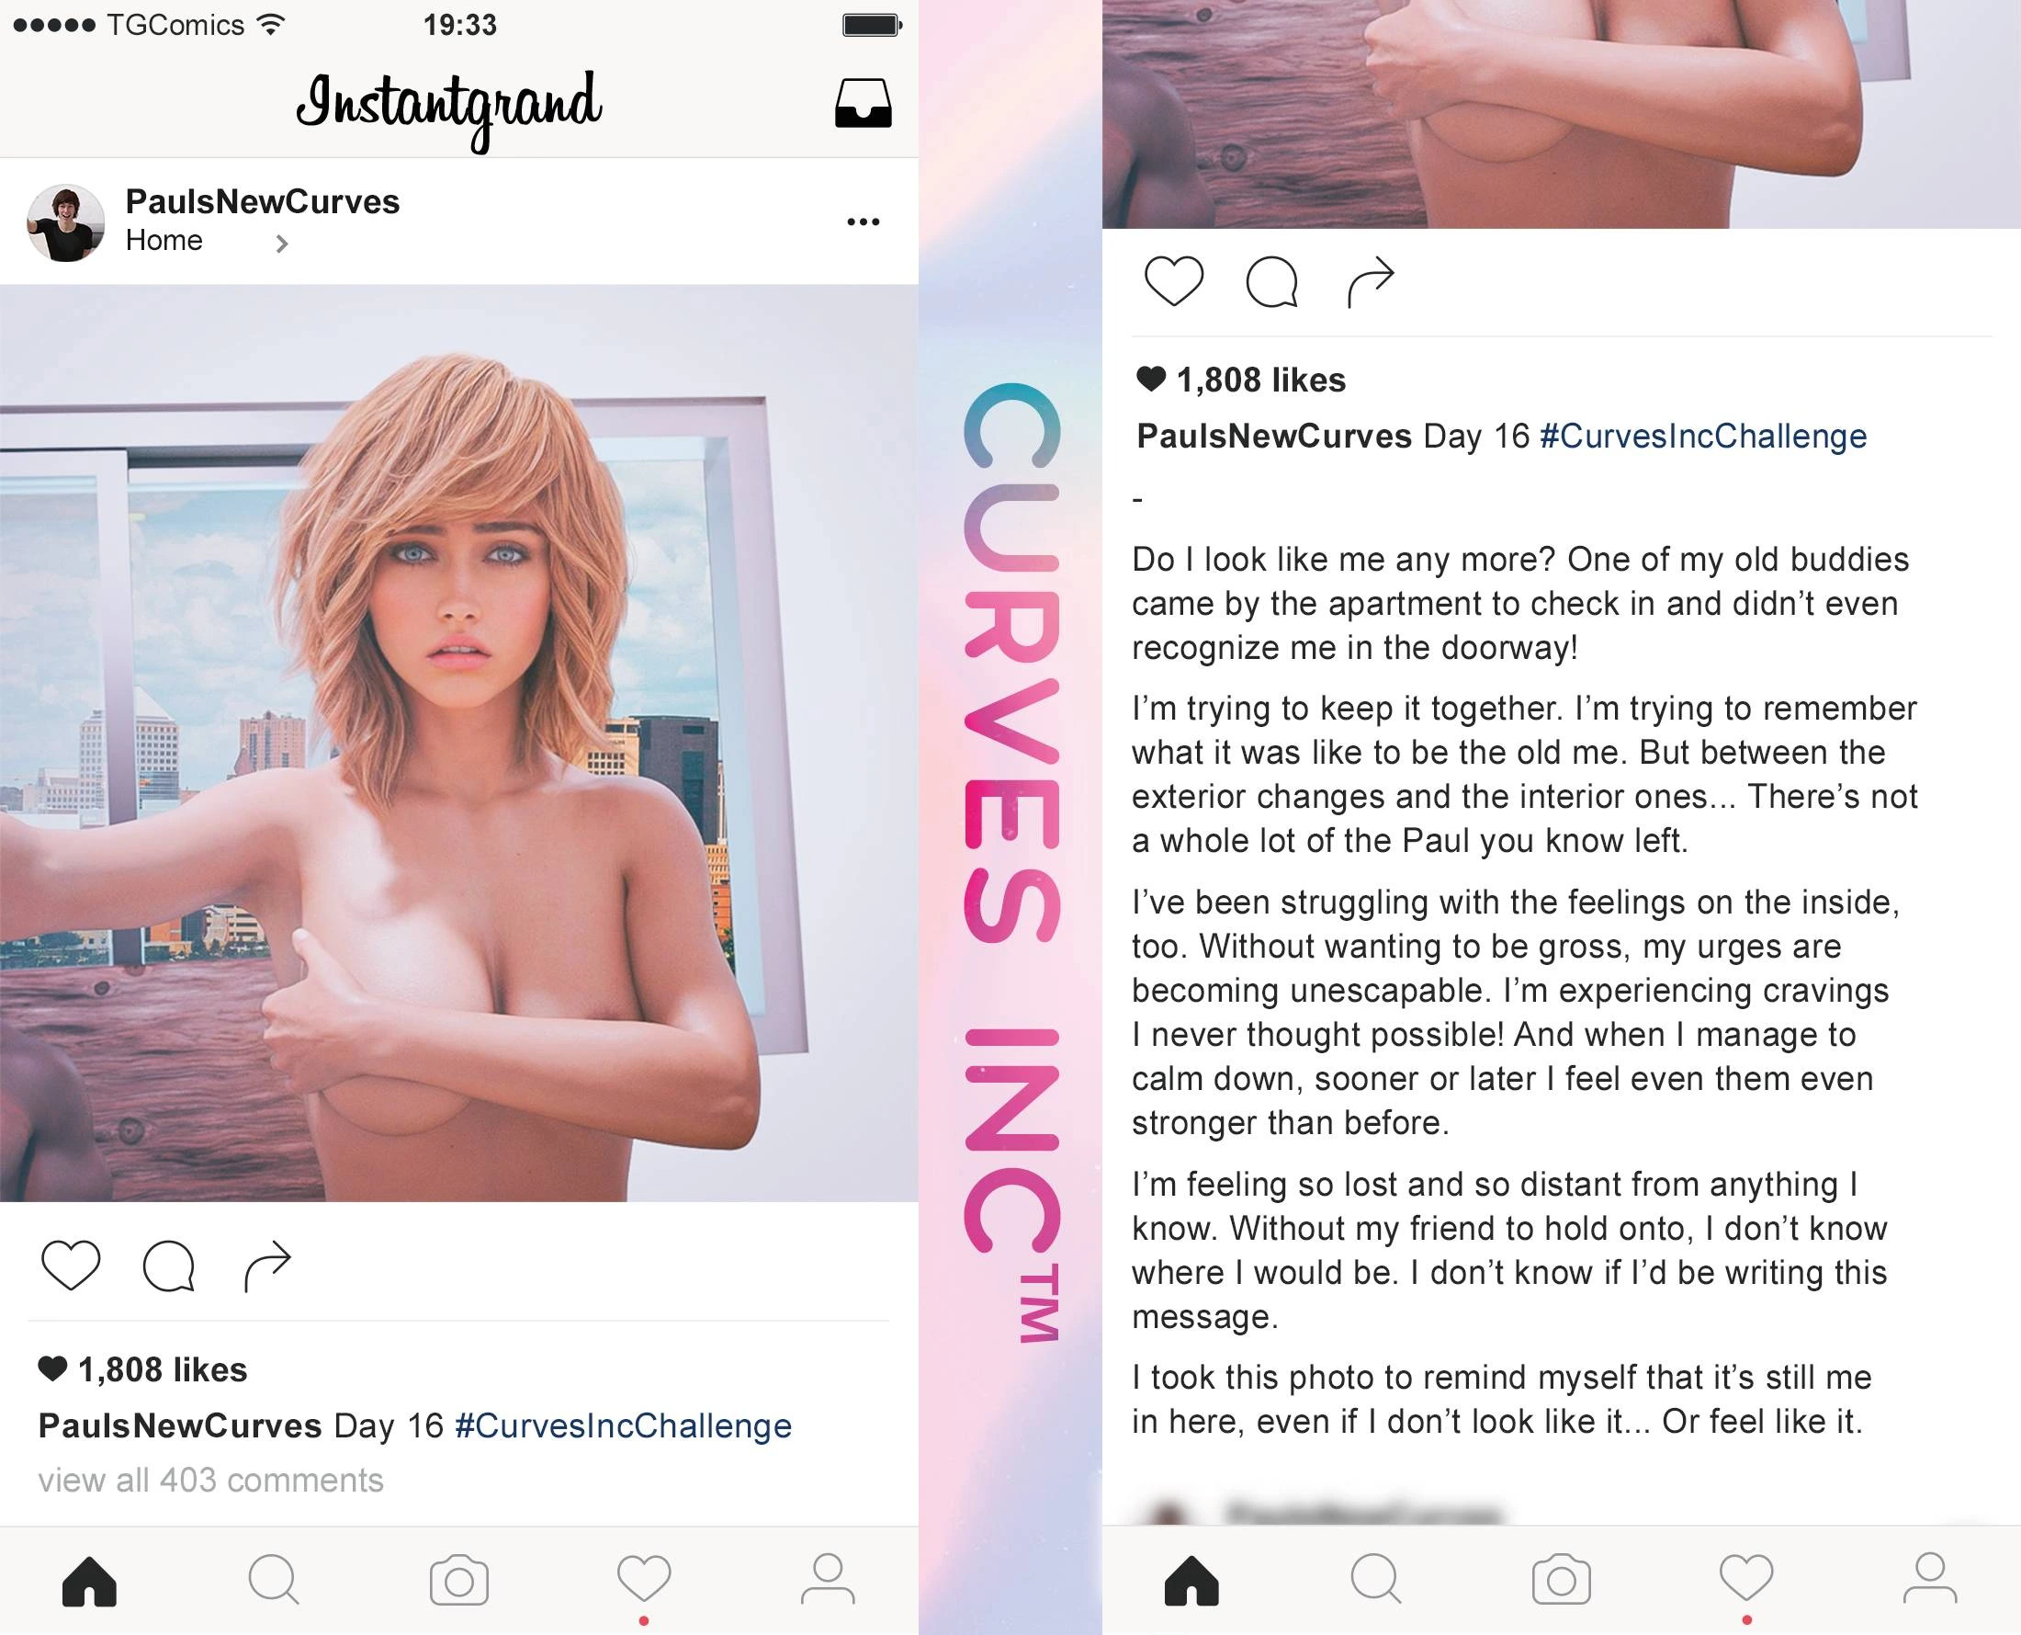Open #CurvesIncChallenge hashtag in right caption
Image resolution: width=2021 pixels, height=1635 pixels.
[1703, 436]
